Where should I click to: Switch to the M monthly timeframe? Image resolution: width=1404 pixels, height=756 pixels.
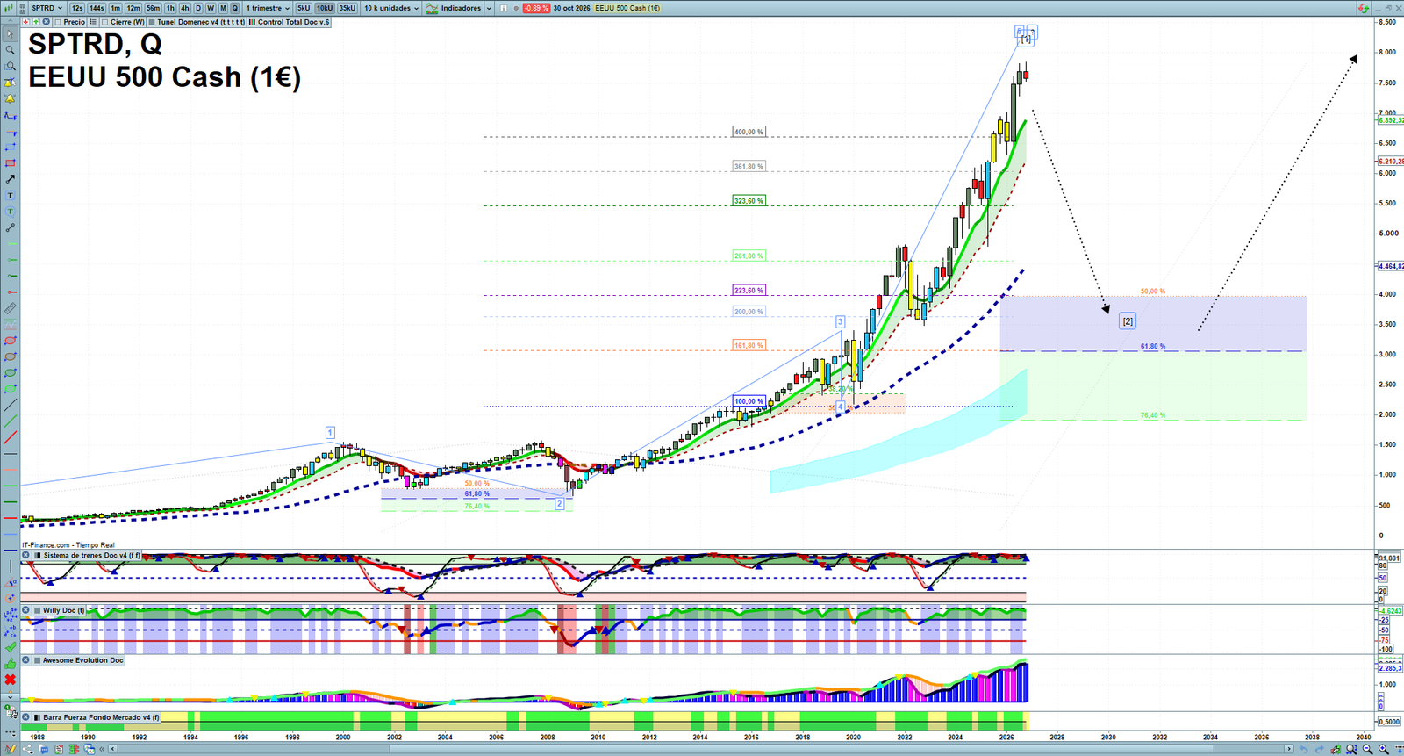[223, 8]
